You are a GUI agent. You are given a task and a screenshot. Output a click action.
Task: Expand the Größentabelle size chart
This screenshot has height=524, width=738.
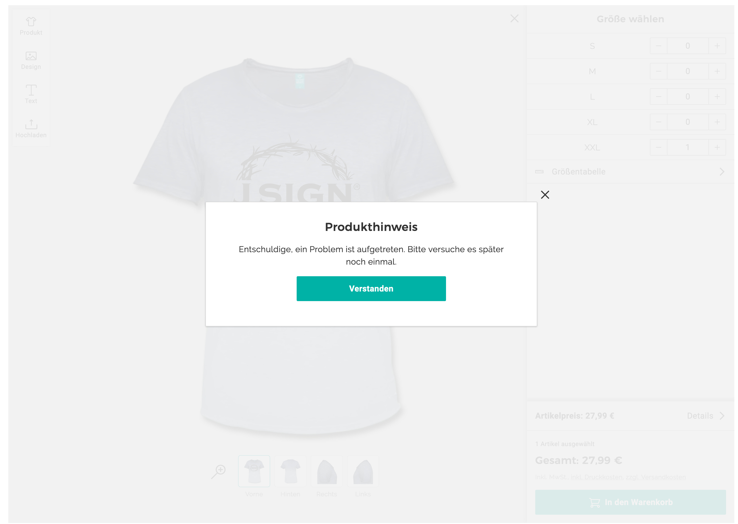click(x=630, y=172)
